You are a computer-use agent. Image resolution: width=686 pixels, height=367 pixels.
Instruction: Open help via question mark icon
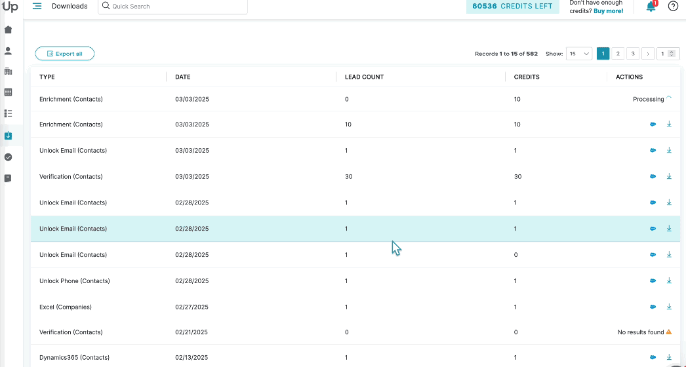point(673,6)
